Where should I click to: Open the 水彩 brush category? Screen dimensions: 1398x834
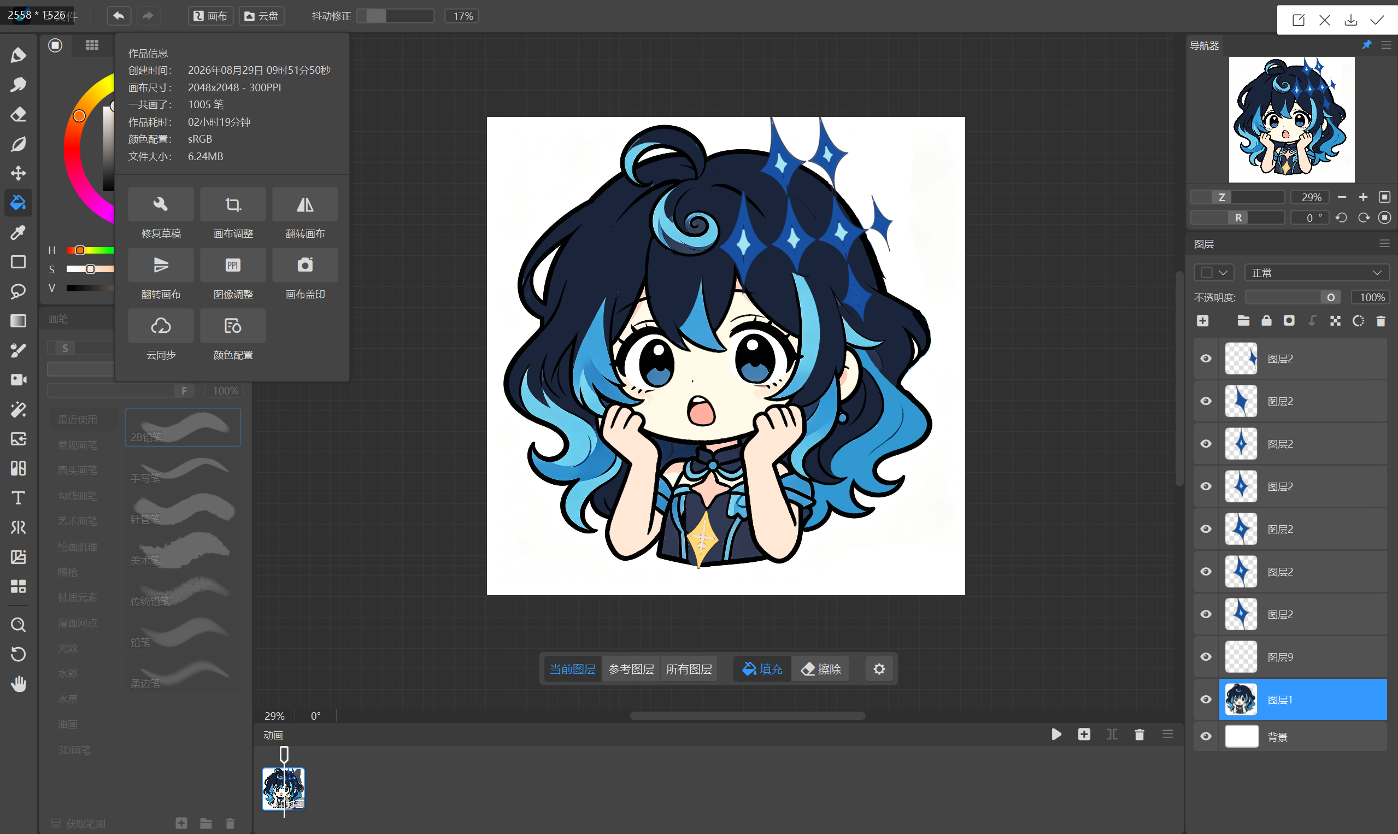68,673
